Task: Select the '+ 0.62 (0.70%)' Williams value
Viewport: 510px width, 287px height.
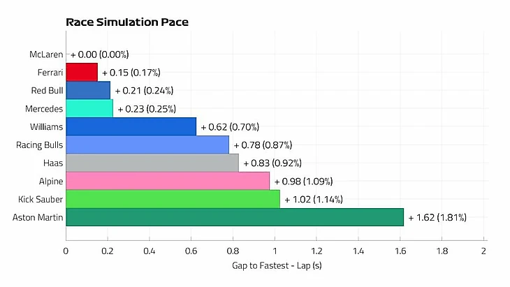Action: click(x=230, y=126)
